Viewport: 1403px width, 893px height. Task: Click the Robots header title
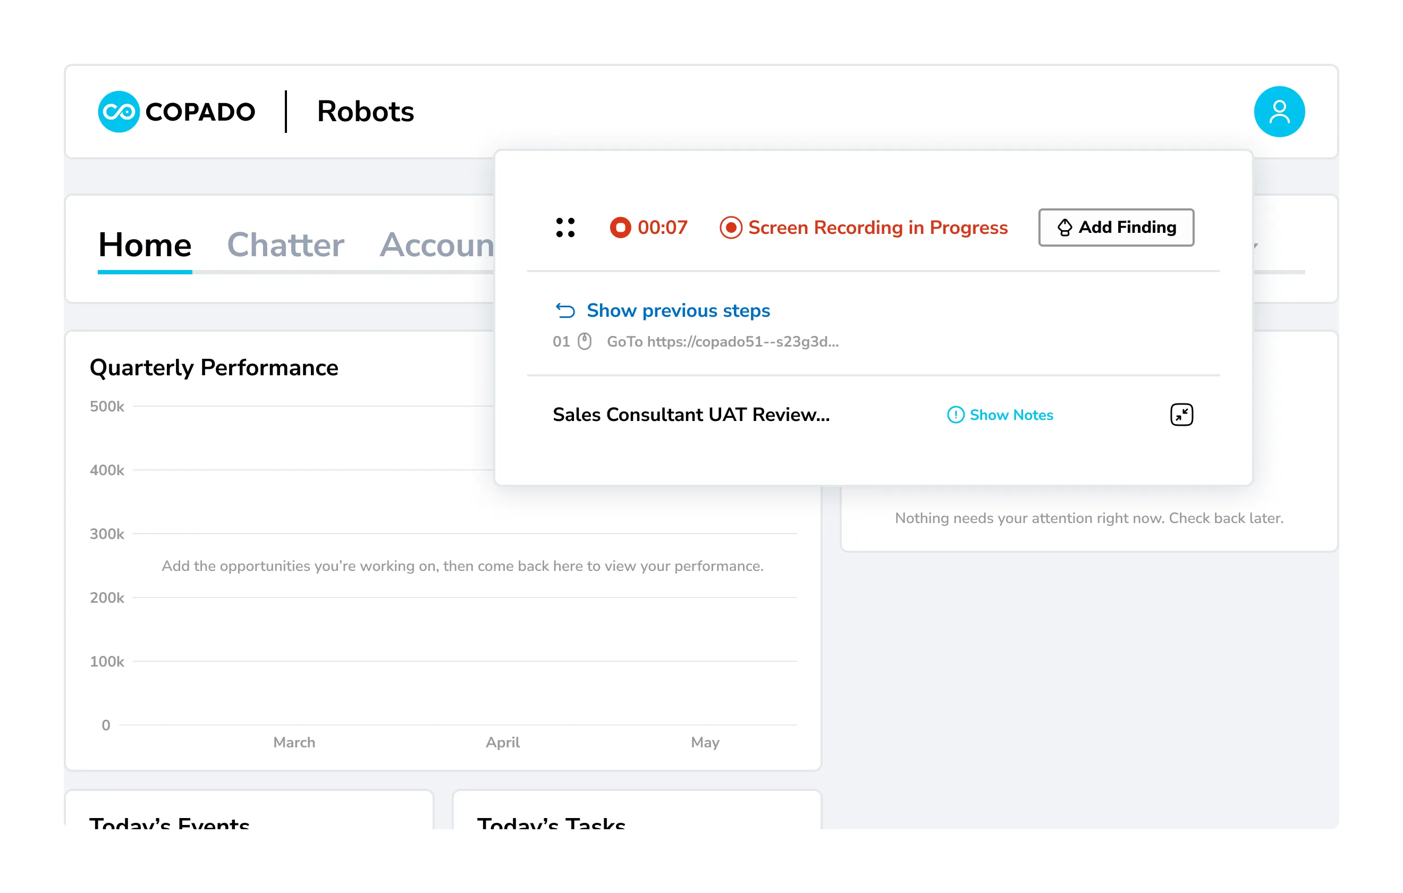[x=365, y=111]
